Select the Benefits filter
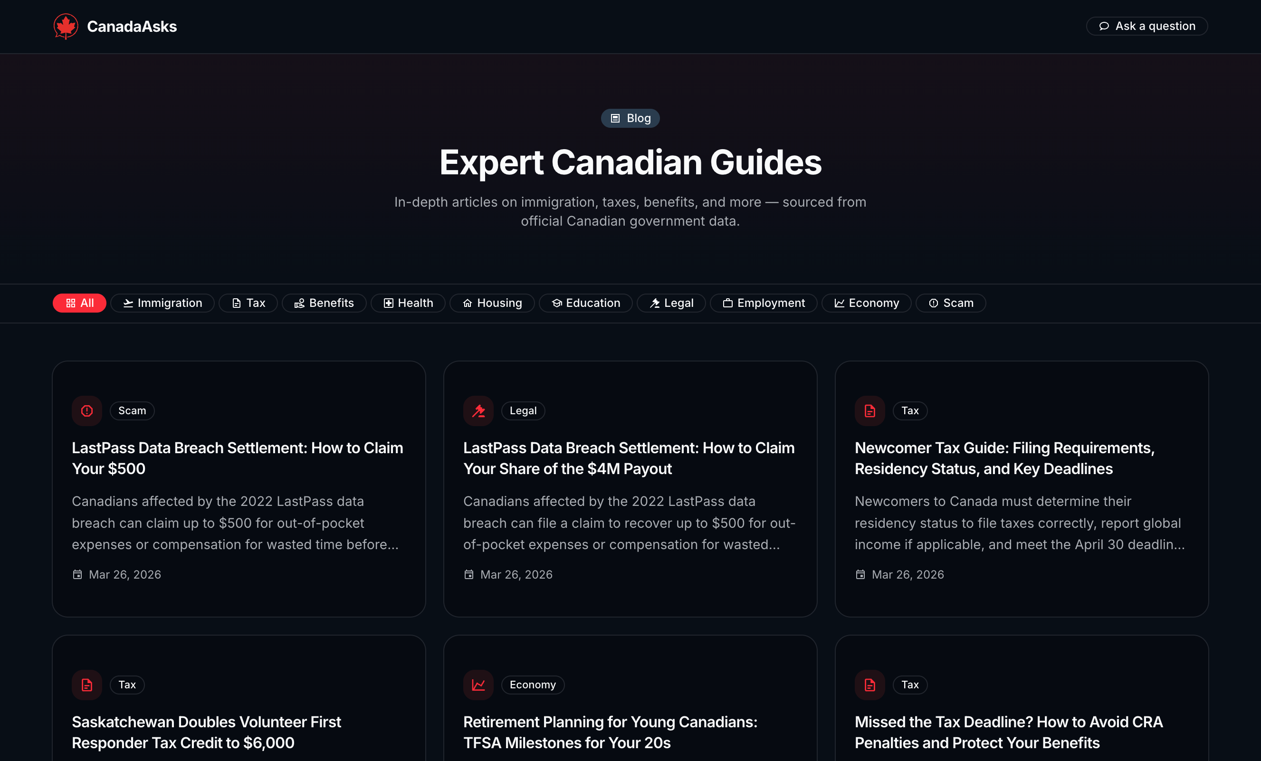The width and height of the screenshot is (1261, 761). (x=324, y=303)
